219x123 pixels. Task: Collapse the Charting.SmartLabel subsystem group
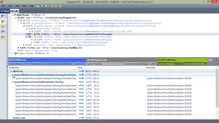coord(12,75)
